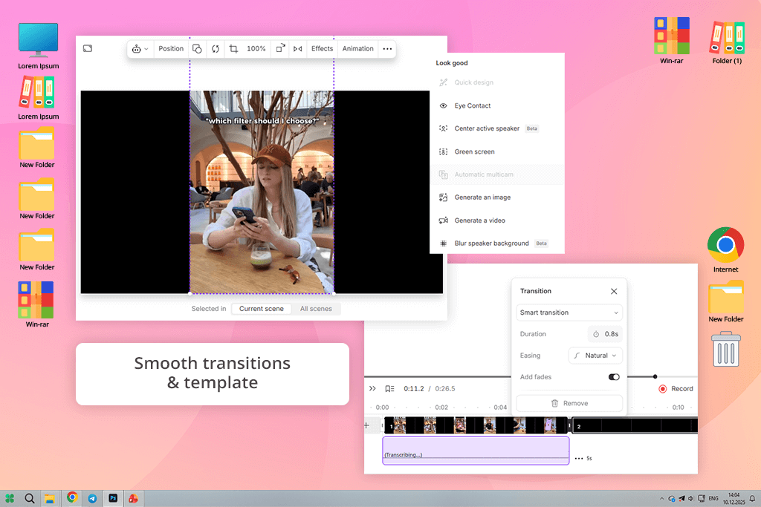Image resolution: width=761 pixels, height=507 pixels.
Task: Open the Effects menu
Action: (x=322, y=49)
